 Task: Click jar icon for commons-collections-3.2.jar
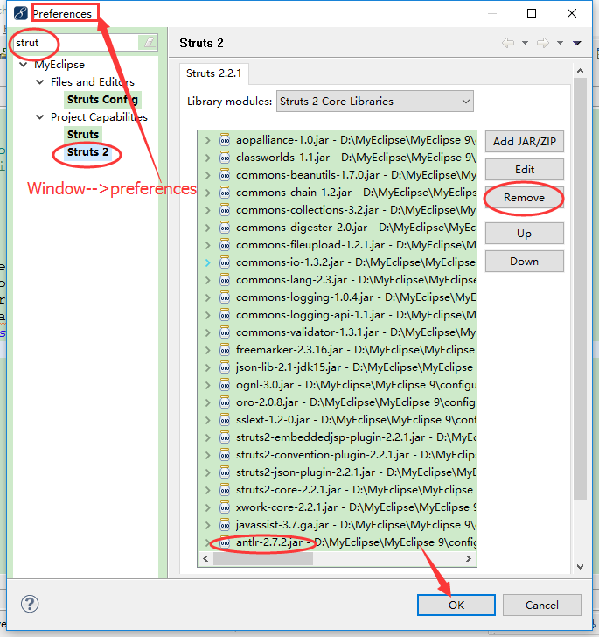click(225, 210)
